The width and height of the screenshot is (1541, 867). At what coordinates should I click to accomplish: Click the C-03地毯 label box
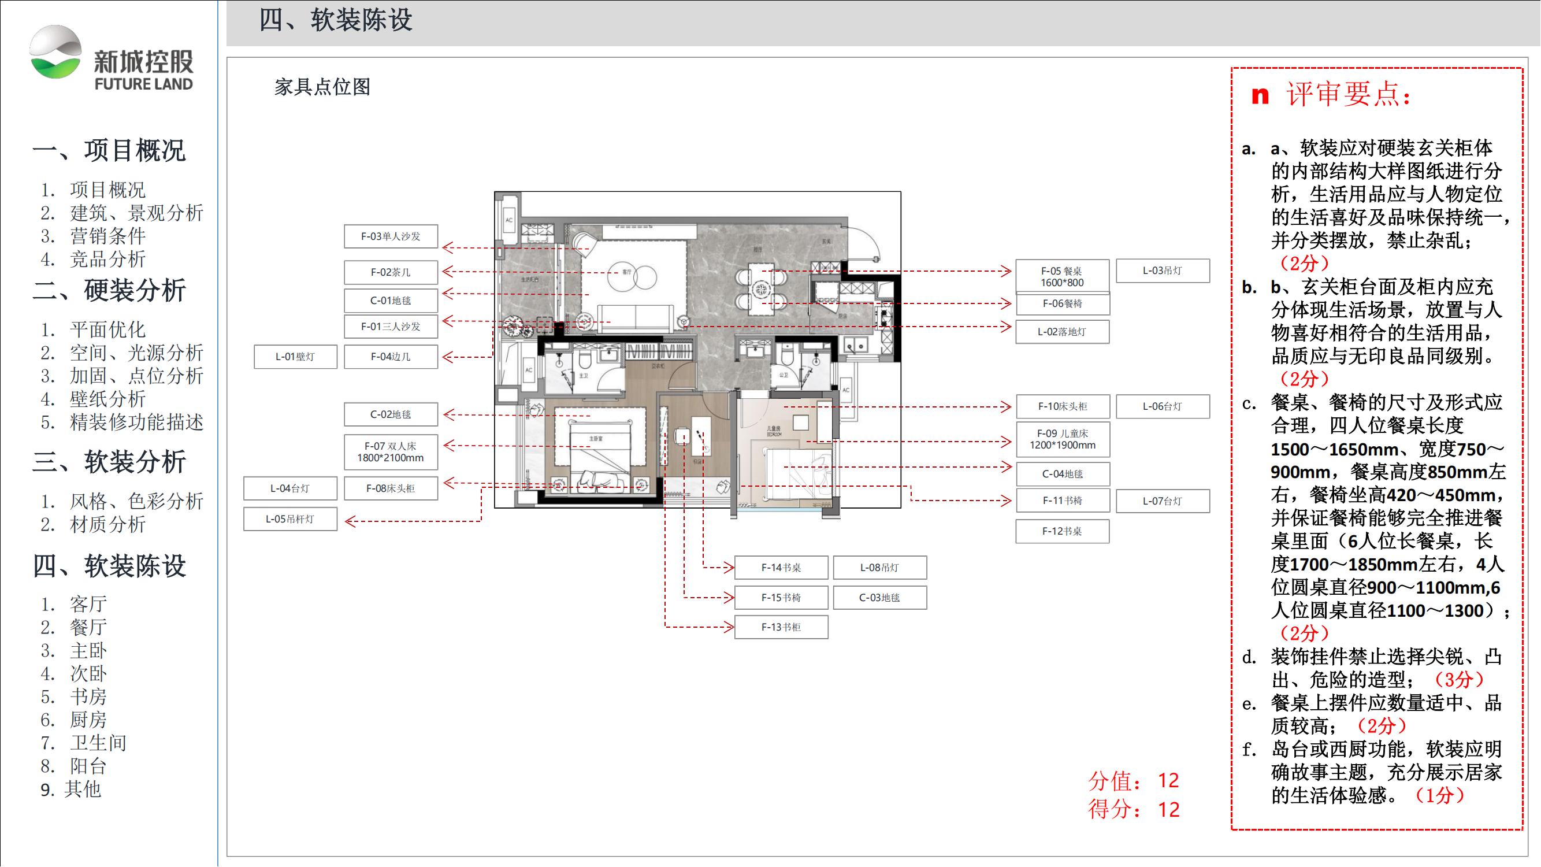pos(880,598)
